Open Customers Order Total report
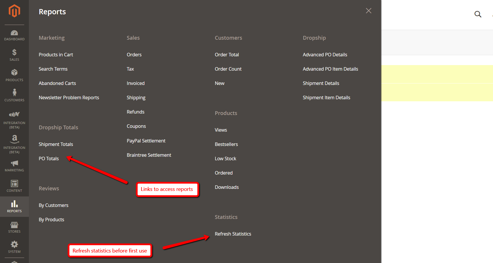This screenshot has height=263, width=493. pyautogui.click(x=227, y=55)
